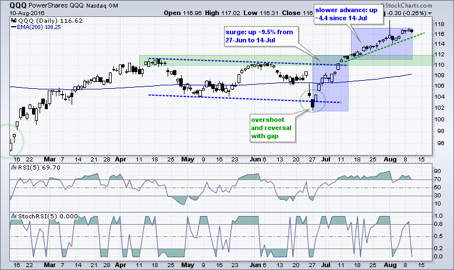Click the 'surge: up ~9.5%' annotation text
This screenshot has width=454, height=270.
pos(259,36)
